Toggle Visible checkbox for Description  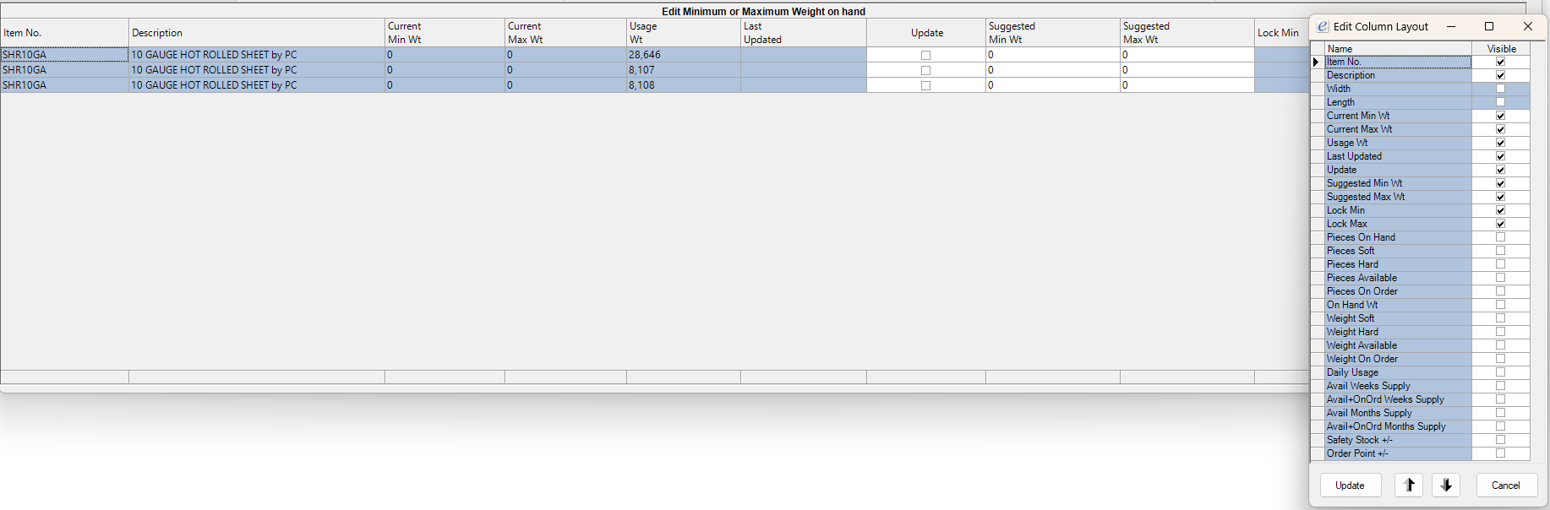tap(1500, 75)
